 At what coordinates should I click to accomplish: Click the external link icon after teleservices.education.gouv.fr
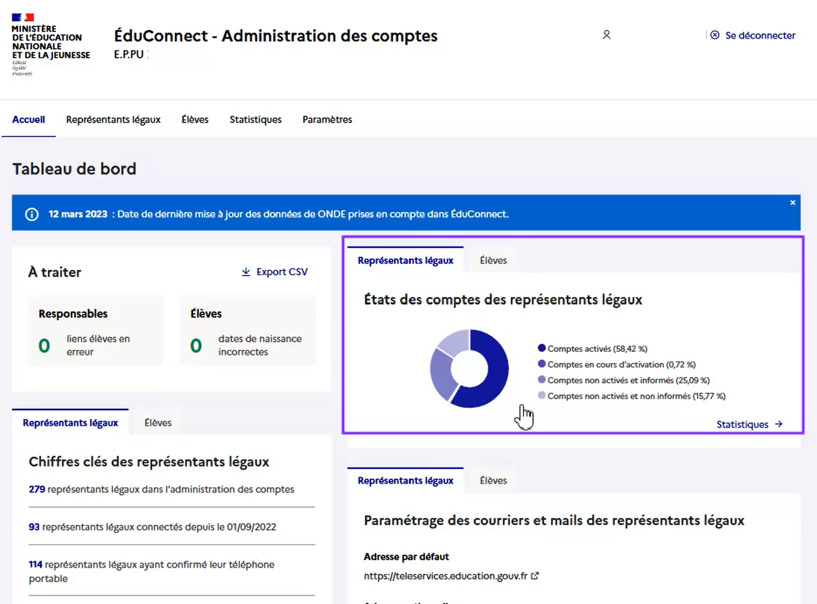[535, 576]
